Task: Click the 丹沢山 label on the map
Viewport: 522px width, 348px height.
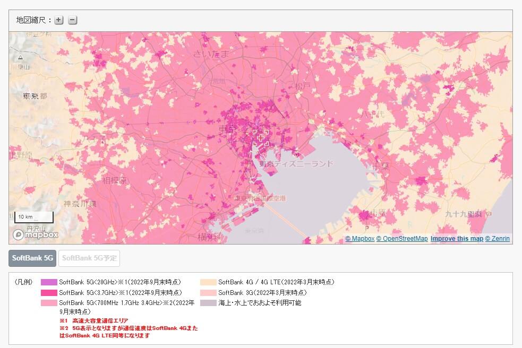Action: [x=36, y=229]
